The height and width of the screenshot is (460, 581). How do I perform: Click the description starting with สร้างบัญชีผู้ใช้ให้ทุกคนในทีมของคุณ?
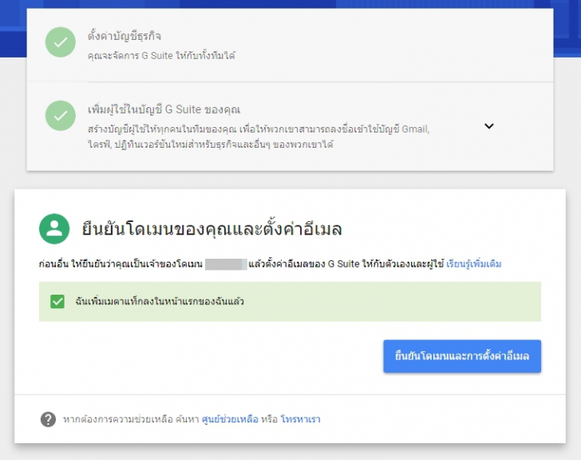(259, 136)
